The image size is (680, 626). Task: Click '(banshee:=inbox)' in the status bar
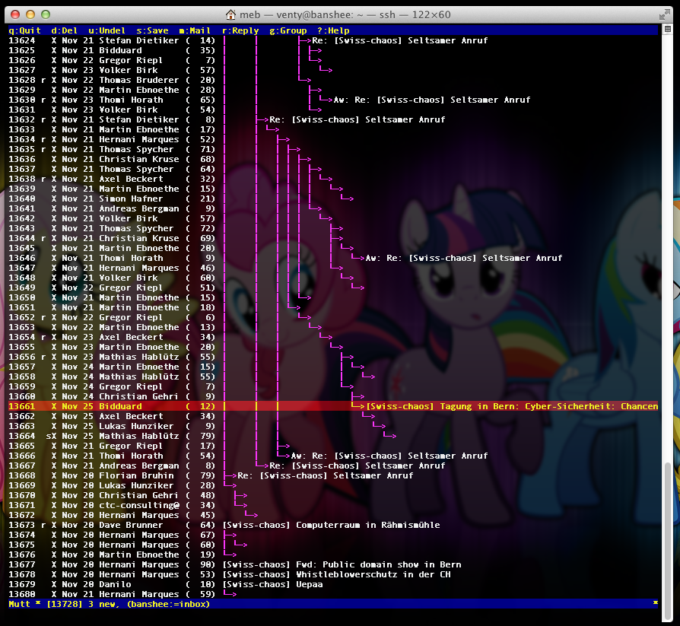(168, 604)
